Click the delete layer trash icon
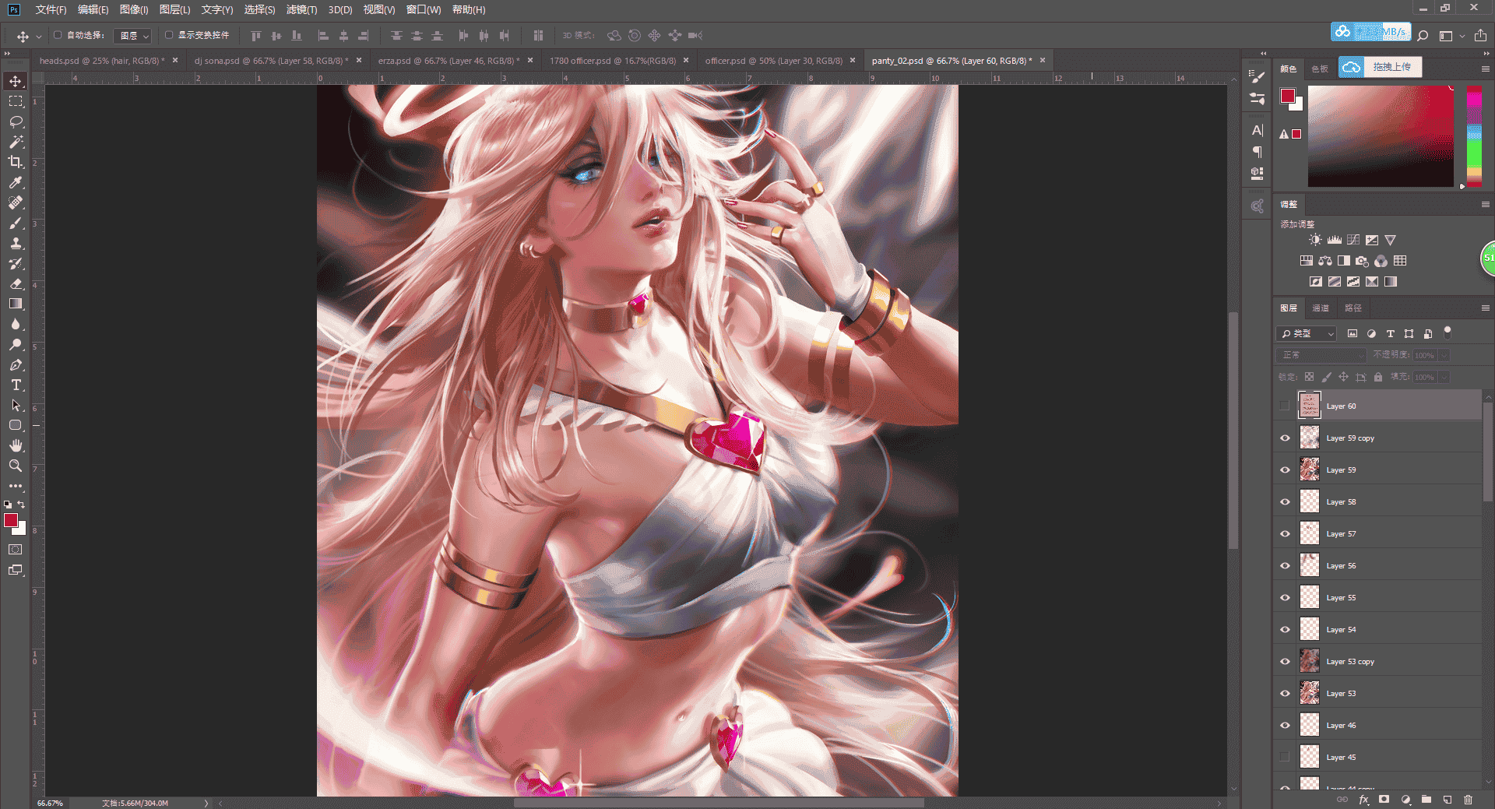The height and width of the screenshot is (809, 1495). pos(1468,800)
